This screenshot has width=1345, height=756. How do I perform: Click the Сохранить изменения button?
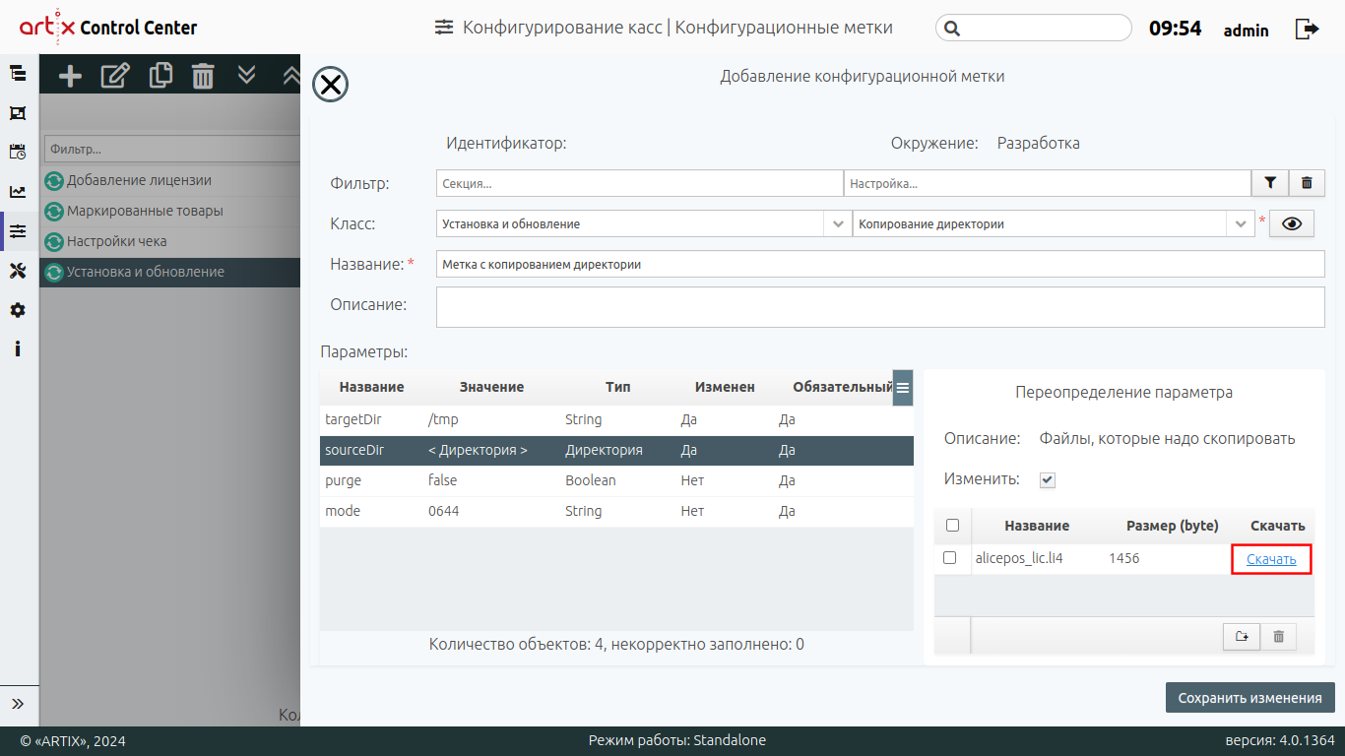1250,698
